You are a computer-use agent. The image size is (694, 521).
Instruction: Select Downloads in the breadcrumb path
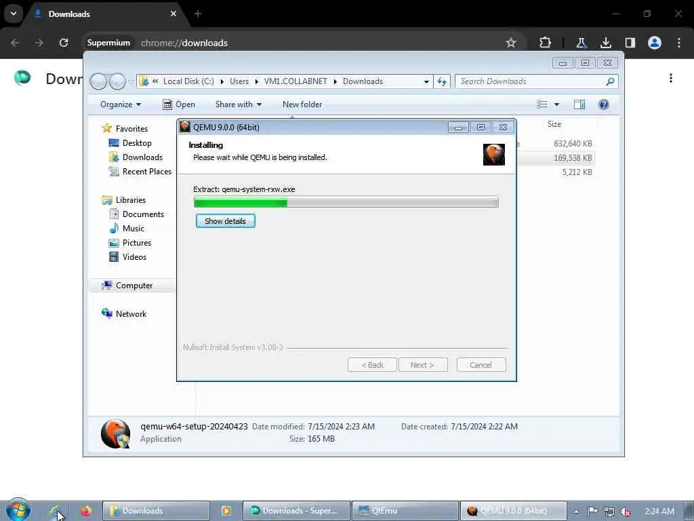(x=363, y=81)
